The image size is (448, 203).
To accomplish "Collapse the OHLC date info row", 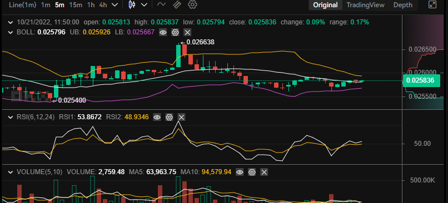I will 11,22.
